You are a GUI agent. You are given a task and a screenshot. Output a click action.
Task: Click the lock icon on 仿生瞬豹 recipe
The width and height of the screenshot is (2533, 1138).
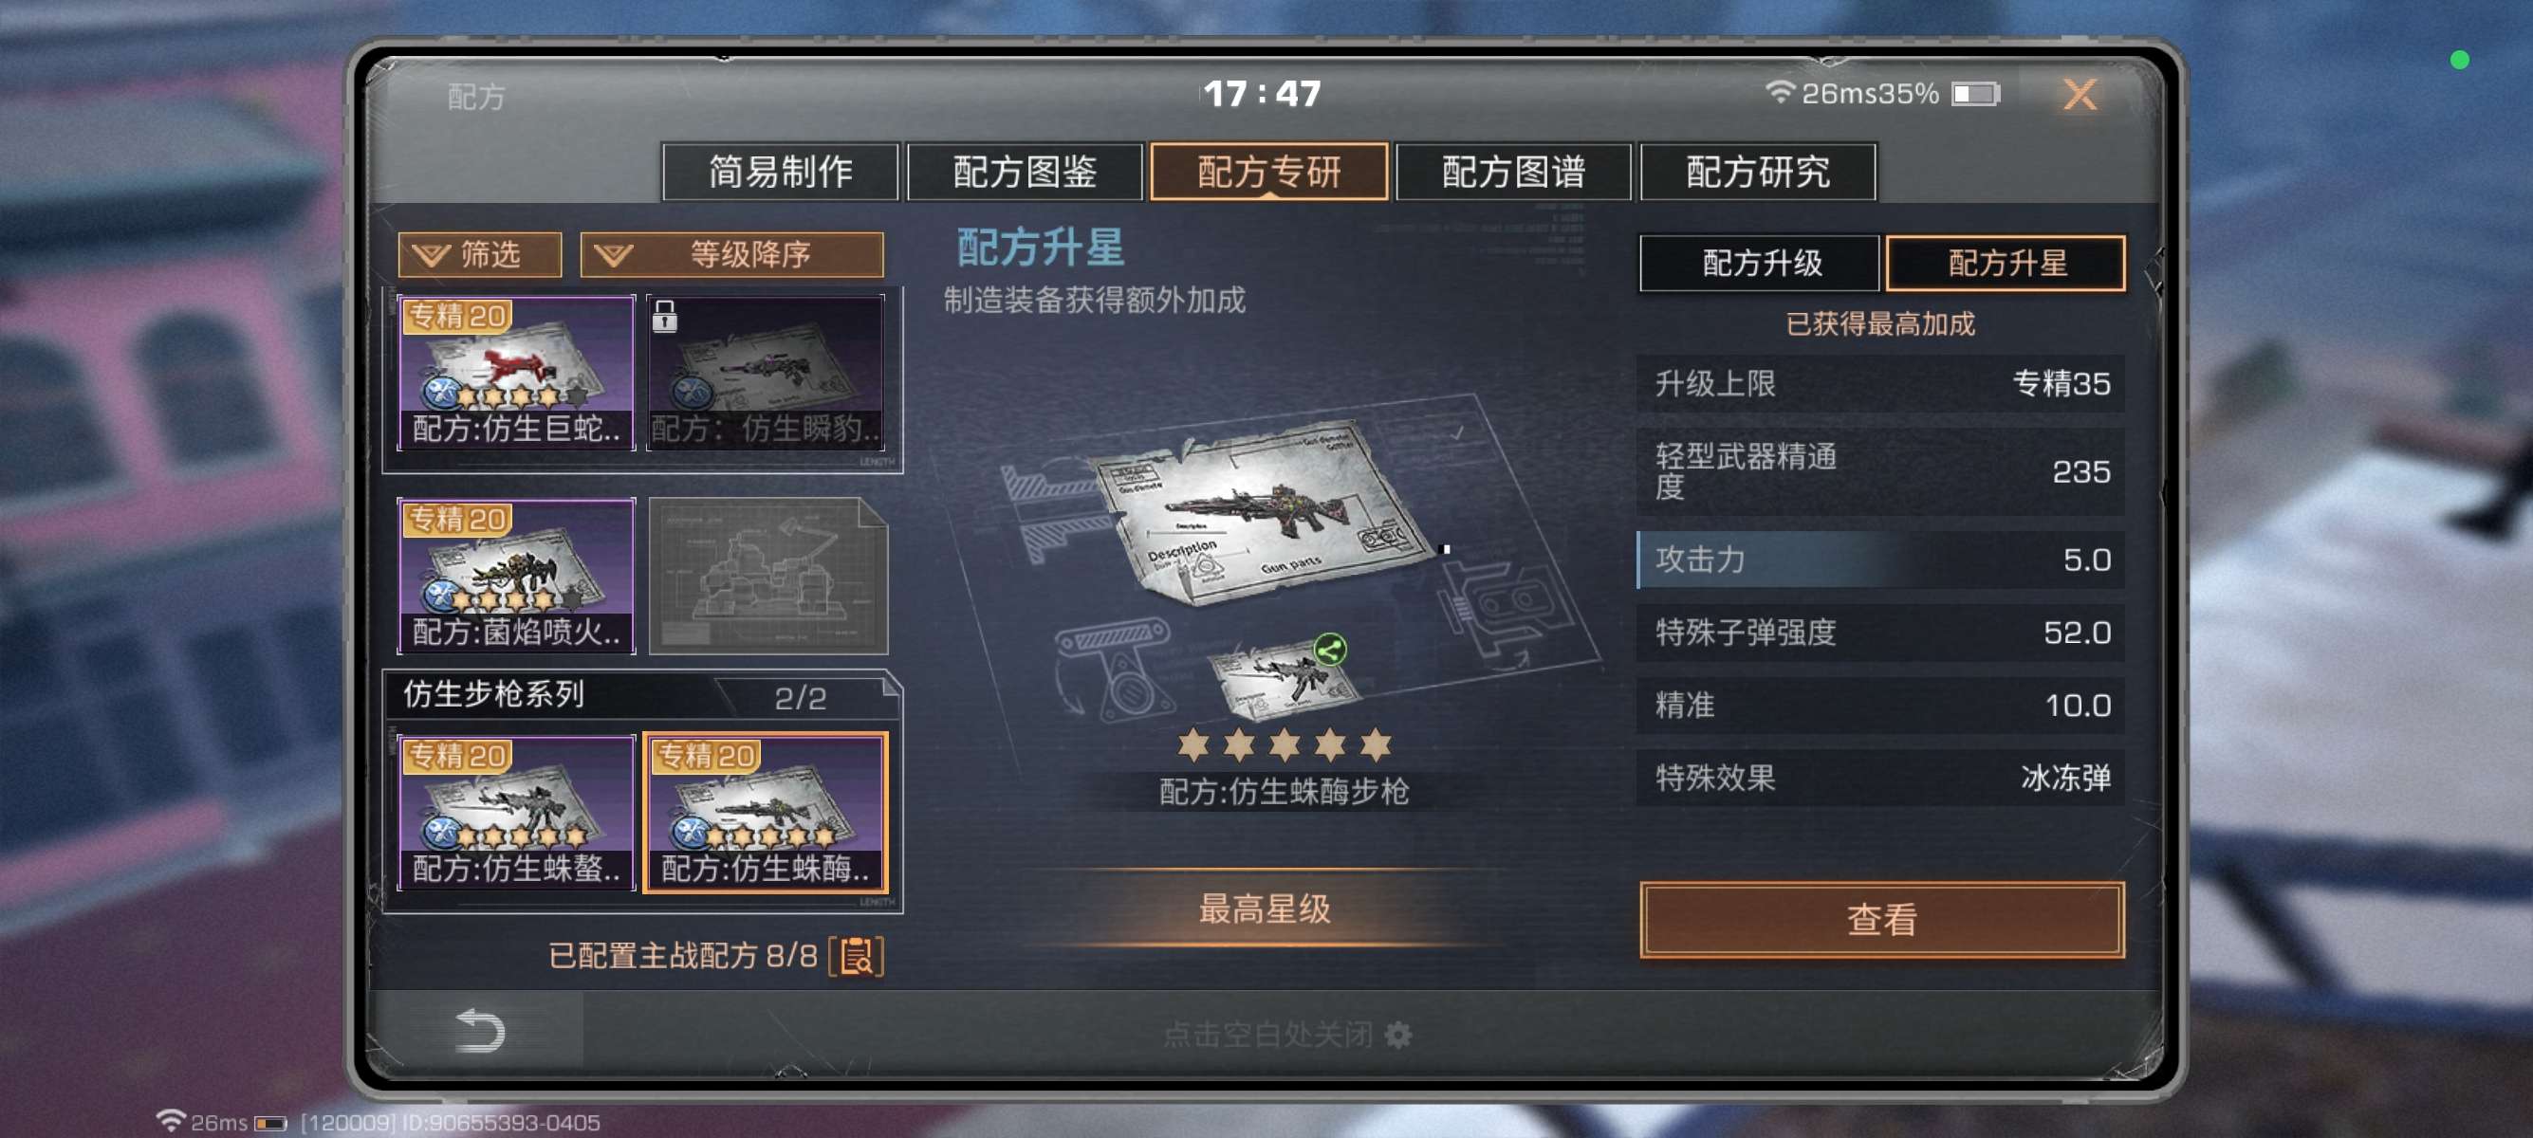[665, 317]
